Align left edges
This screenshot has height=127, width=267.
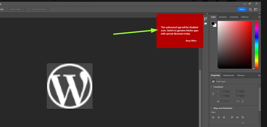pyautogui.click(x=213, y=117)
